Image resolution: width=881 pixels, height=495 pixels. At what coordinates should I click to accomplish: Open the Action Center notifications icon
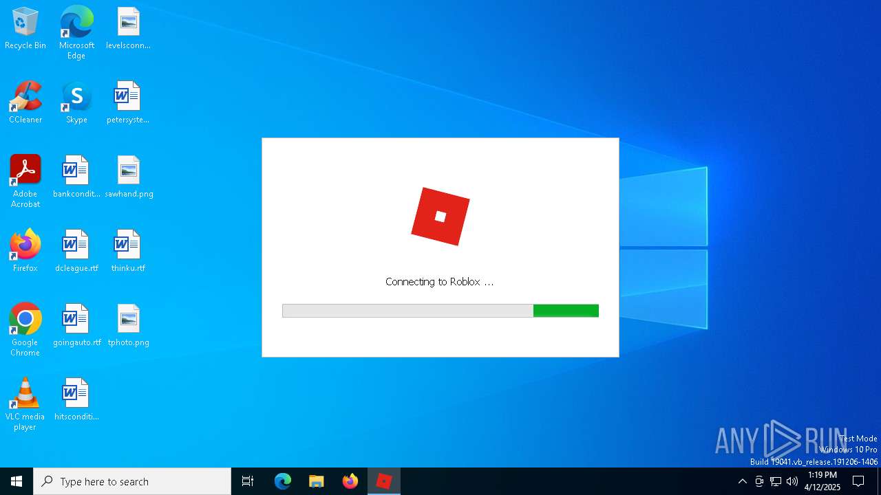pos(858,481)
